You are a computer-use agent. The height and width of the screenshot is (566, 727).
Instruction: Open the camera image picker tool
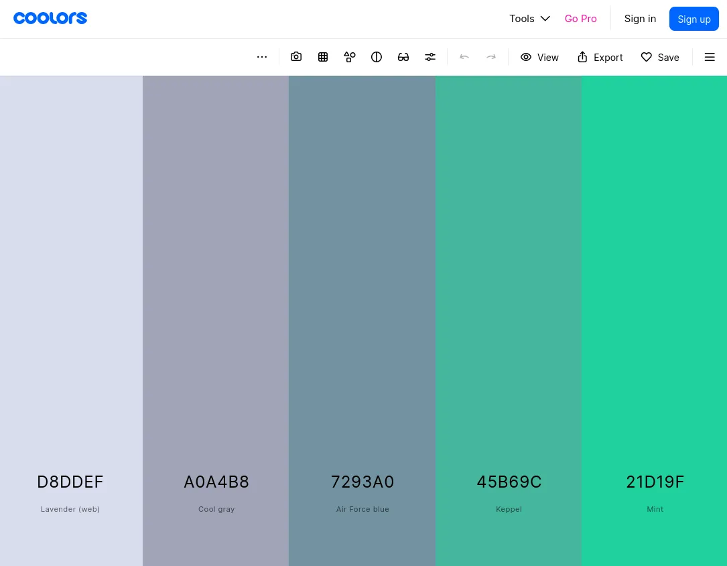295,57
